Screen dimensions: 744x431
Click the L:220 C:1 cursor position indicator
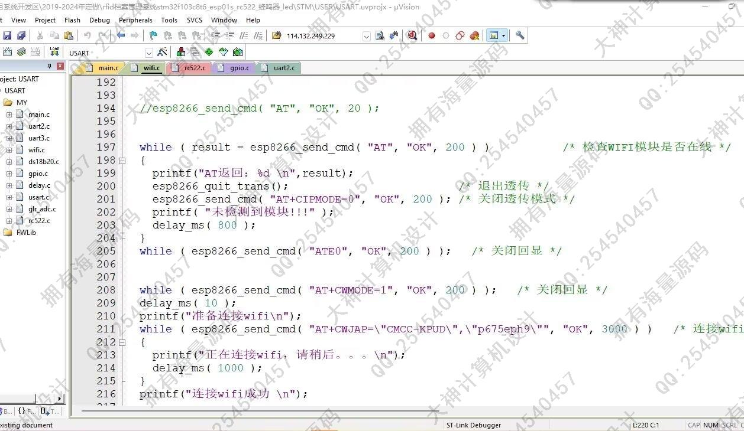(x=646, y=425)
